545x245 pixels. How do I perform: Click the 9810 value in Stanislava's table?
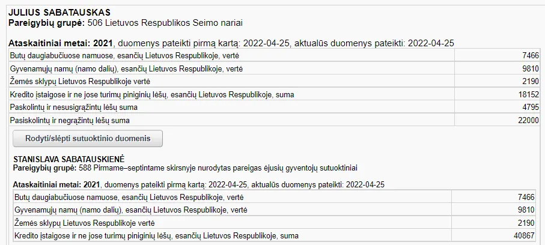(x=526, y=210)
